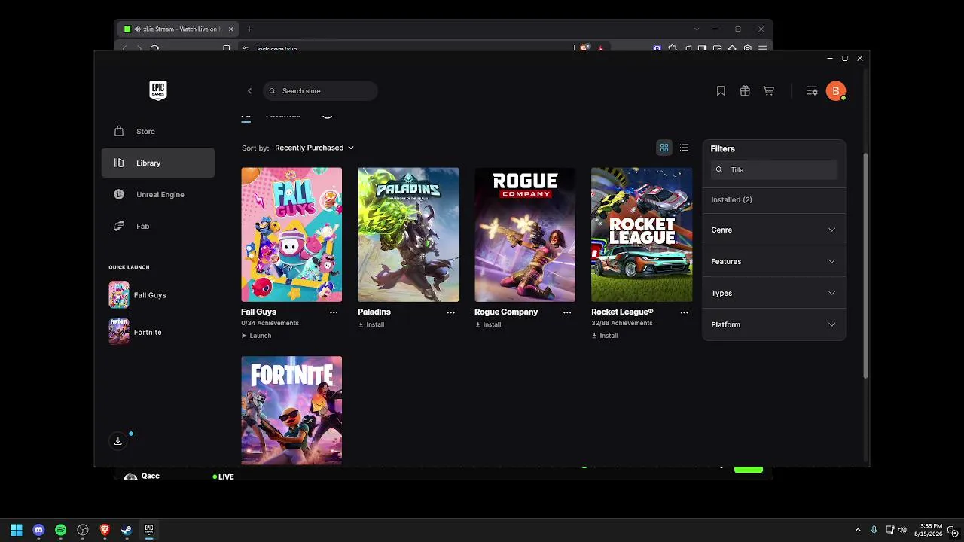Click the Search store field

point(320,91)
